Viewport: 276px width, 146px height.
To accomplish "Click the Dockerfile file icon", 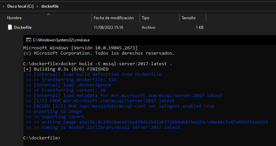I will click(x=10, y=27).
